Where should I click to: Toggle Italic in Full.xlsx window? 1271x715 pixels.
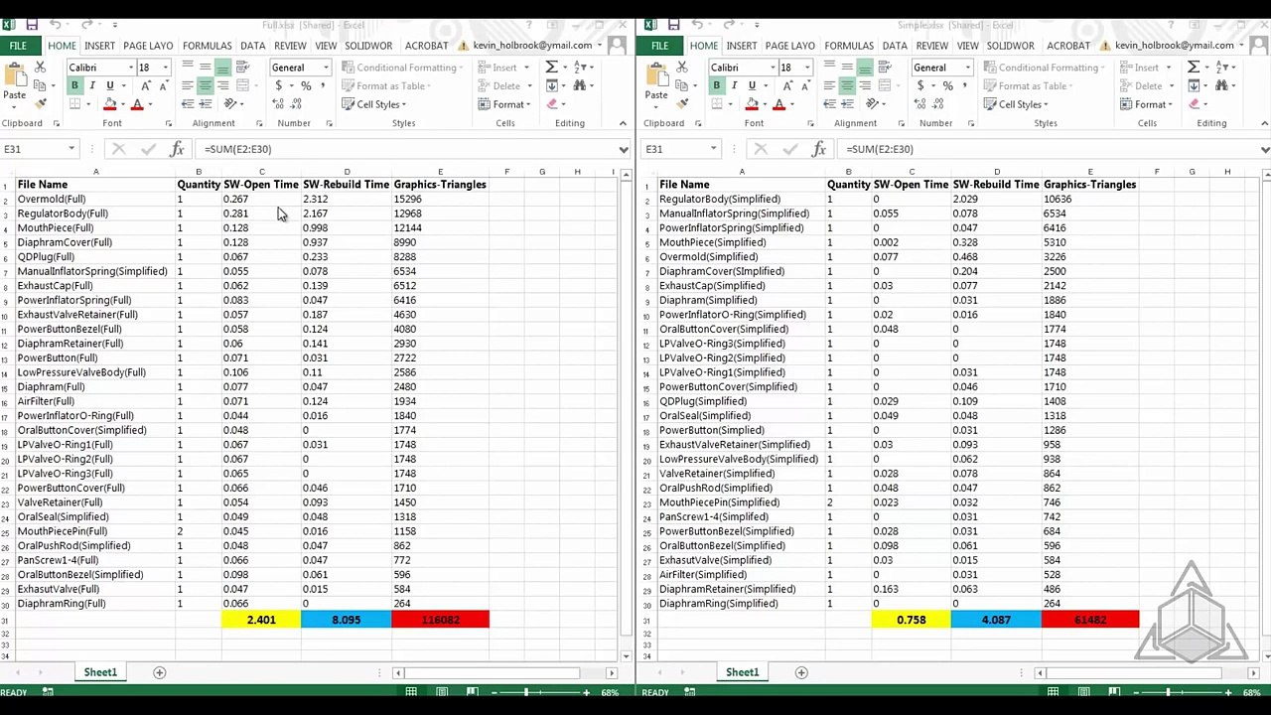tap(92, 86)
